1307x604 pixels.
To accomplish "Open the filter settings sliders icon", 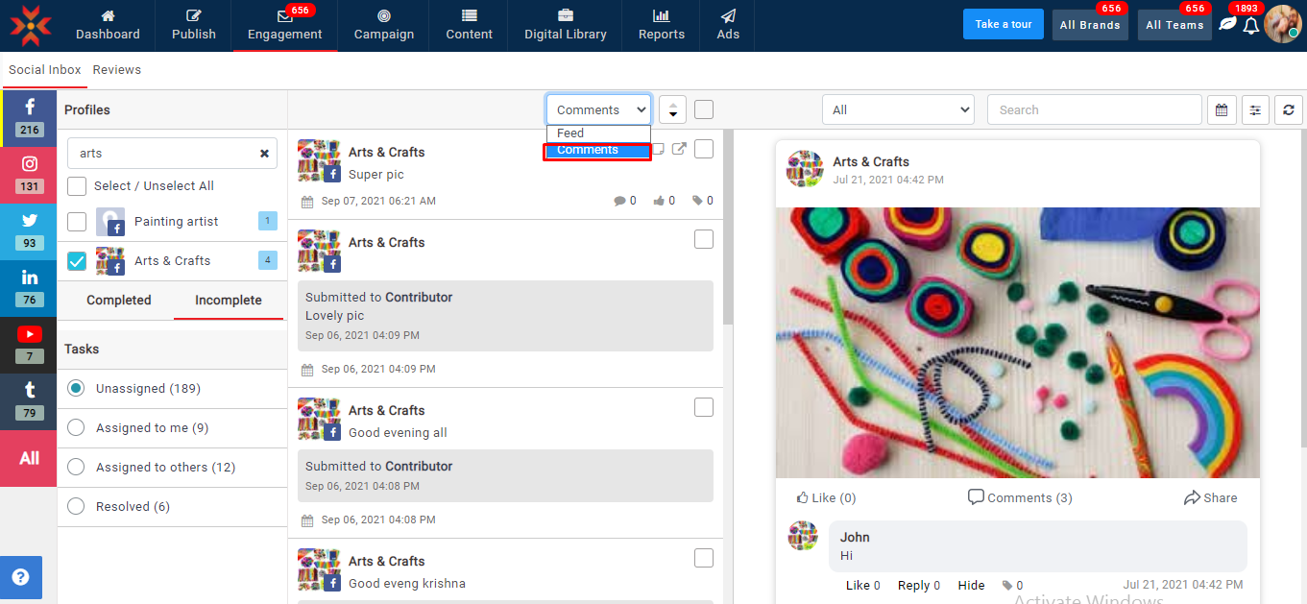I will pos(1254,110).
